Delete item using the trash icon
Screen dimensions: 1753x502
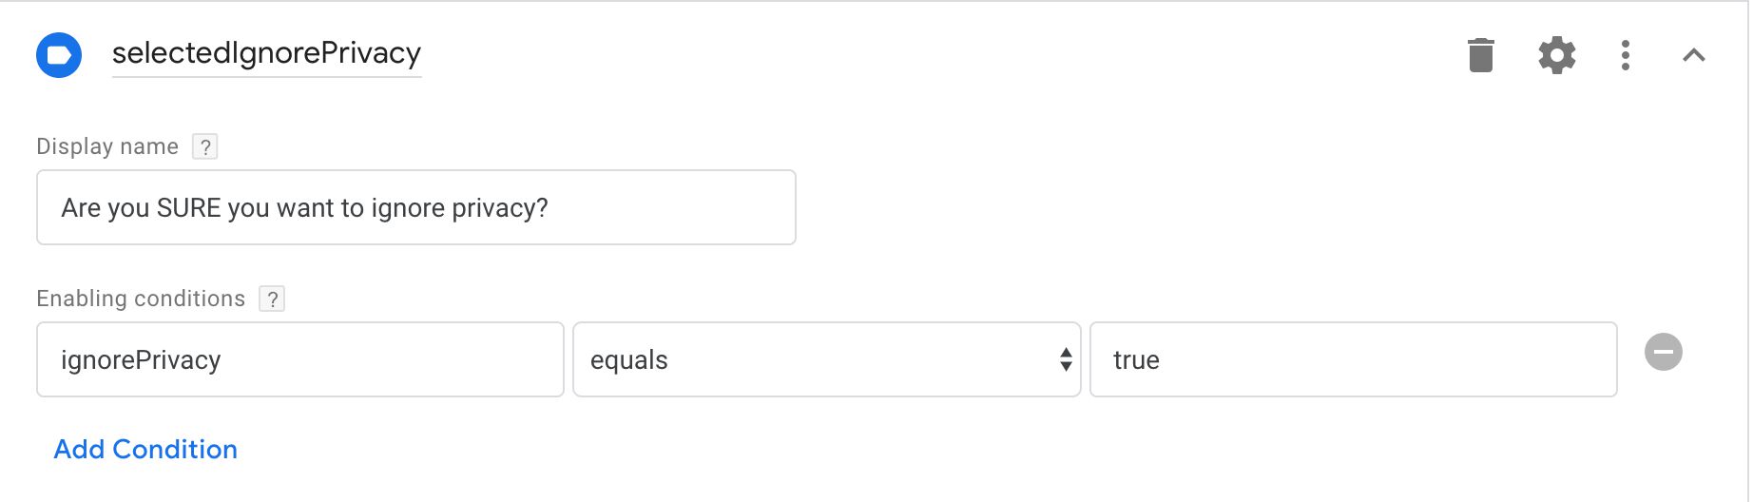click(x=1481, y=55)
